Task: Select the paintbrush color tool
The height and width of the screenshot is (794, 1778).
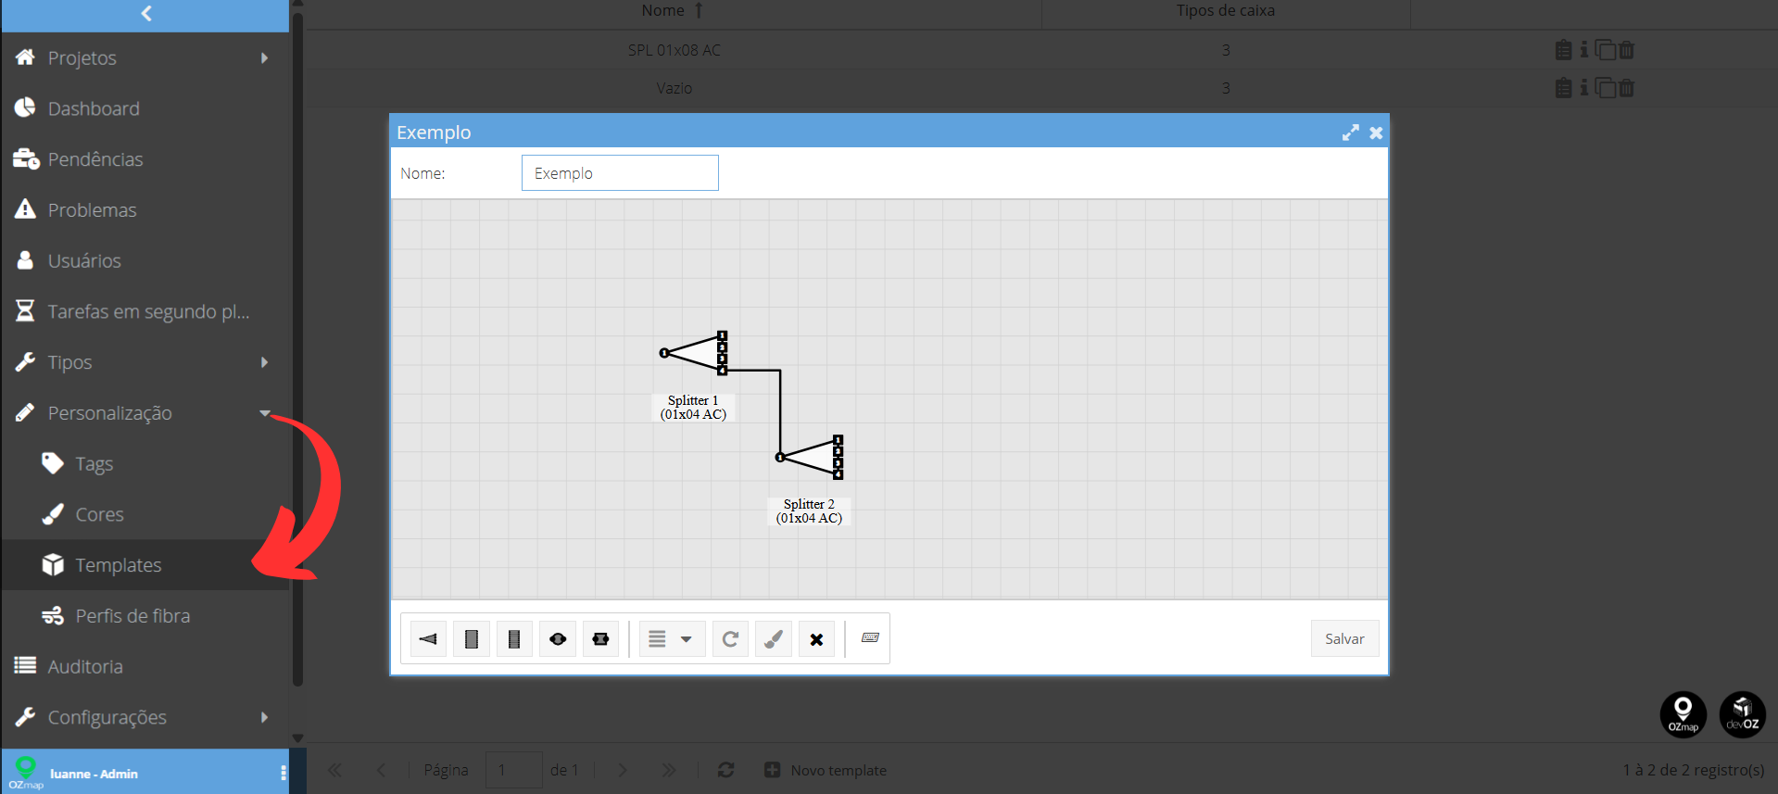Action: tap(774, 639)
